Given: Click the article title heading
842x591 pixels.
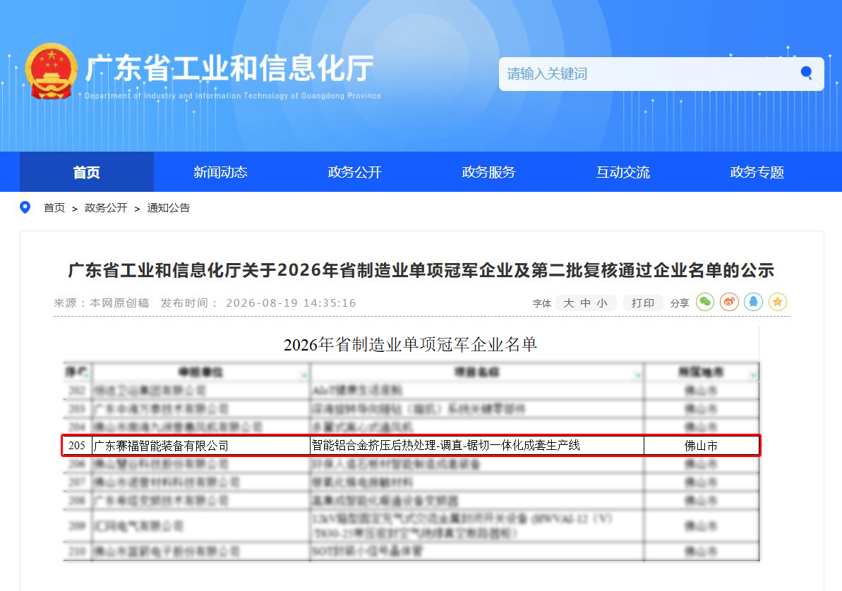Looking at the screenshot, I should click(421, 270).
